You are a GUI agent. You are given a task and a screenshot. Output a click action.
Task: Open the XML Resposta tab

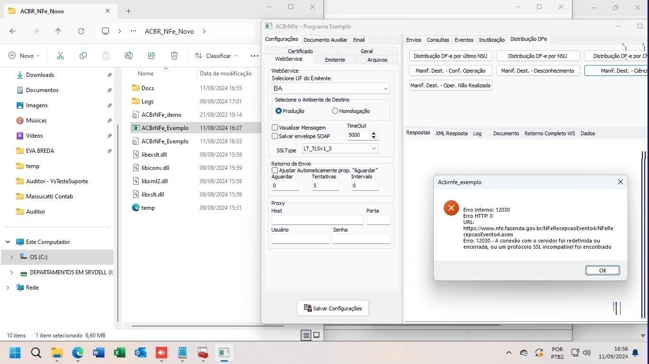(x=451, y=133)
